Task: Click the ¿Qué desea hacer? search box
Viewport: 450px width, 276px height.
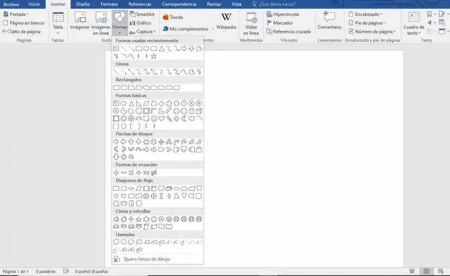Action: coord(274,4)
